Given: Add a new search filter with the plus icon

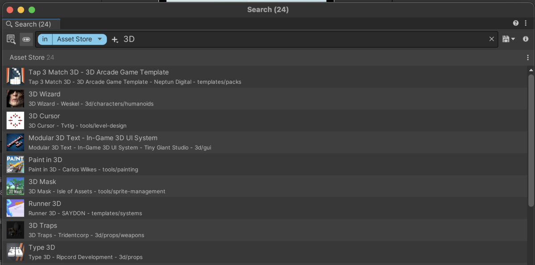Looking at the screenshot, I should click(115, 39).
